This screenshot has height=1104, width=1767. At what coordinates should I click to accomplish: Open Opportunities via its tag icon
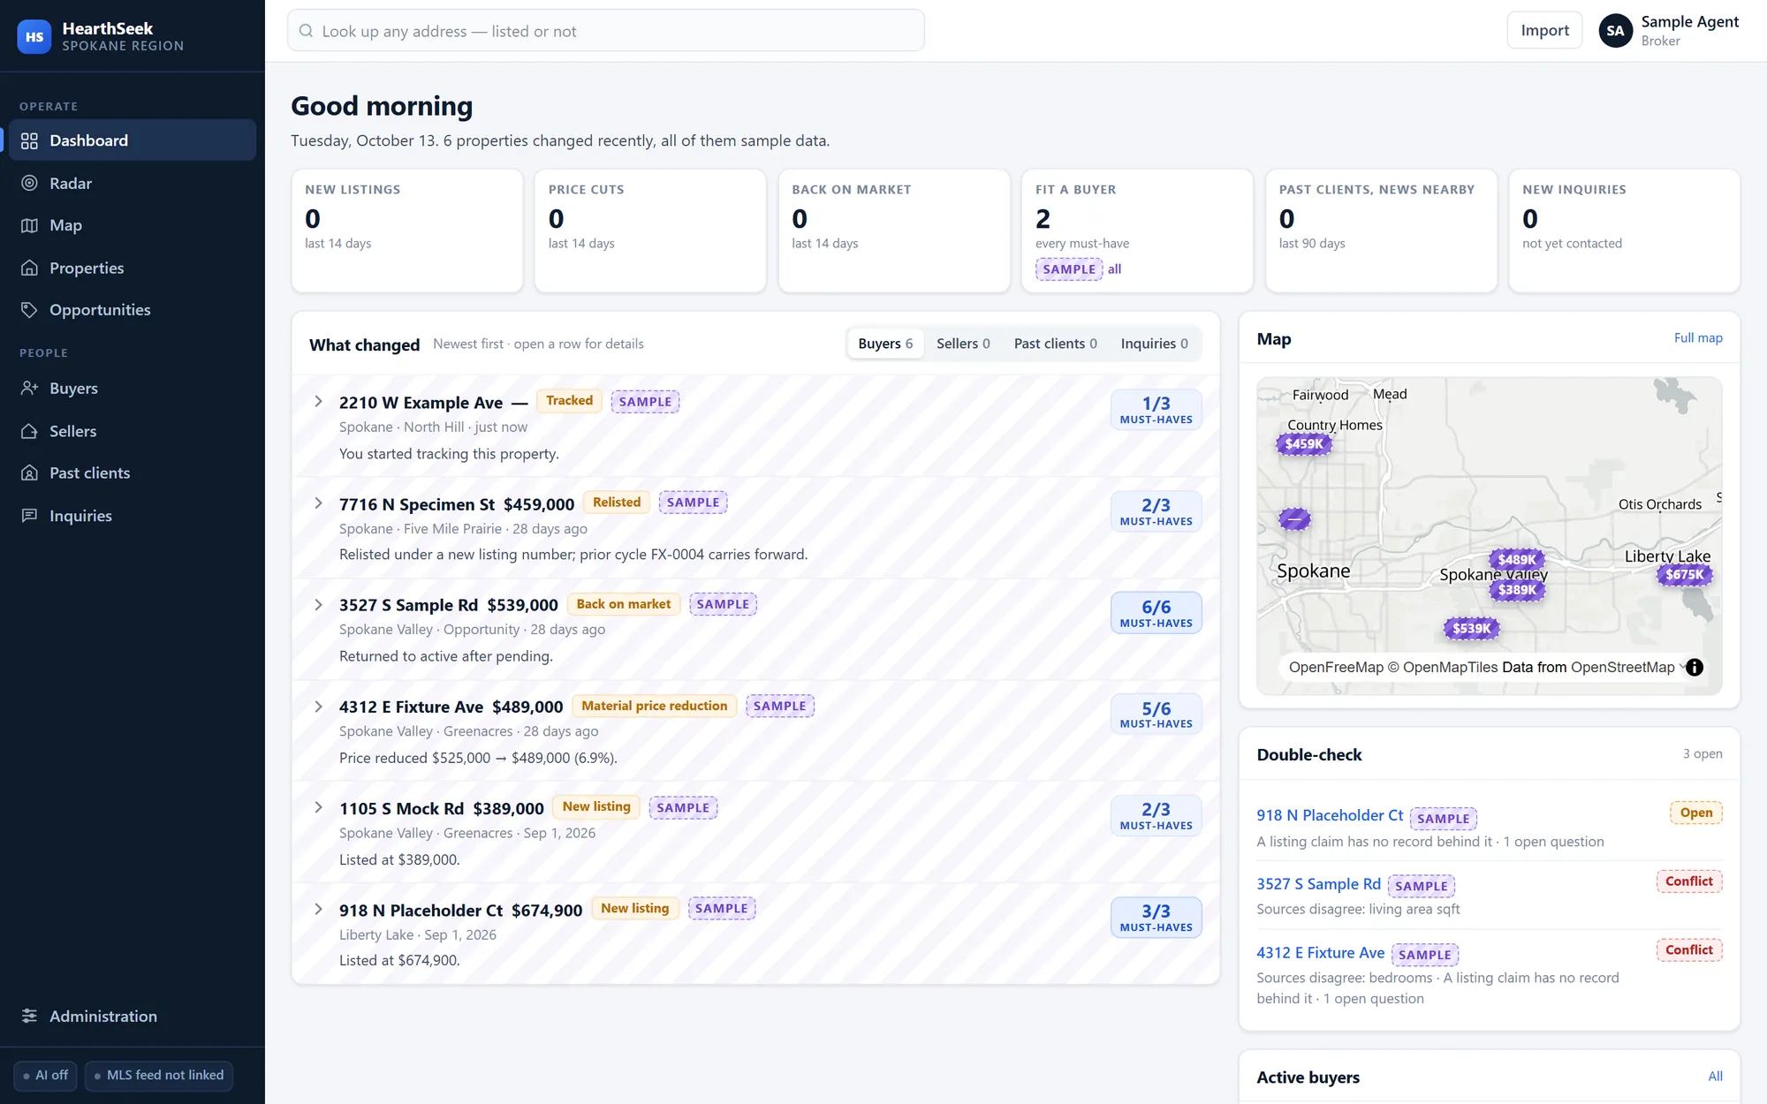[x=29, y=310]
